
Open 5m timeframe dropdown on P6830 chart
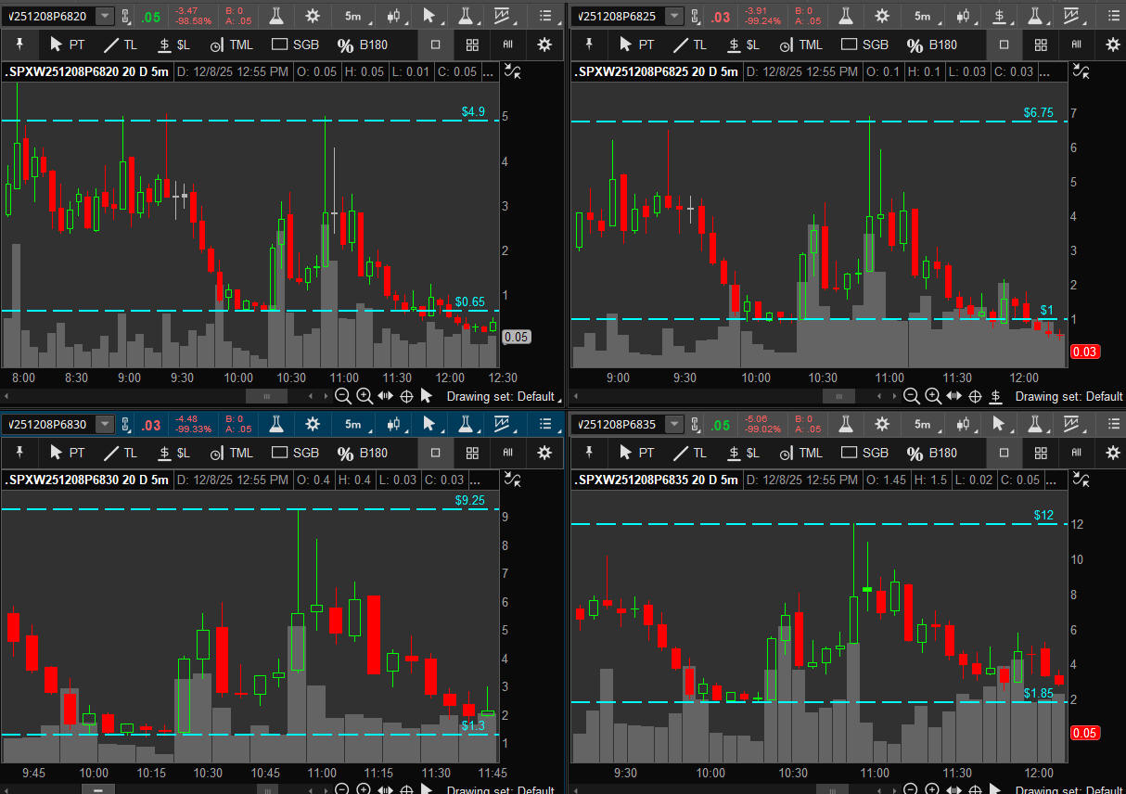[354, 425]
